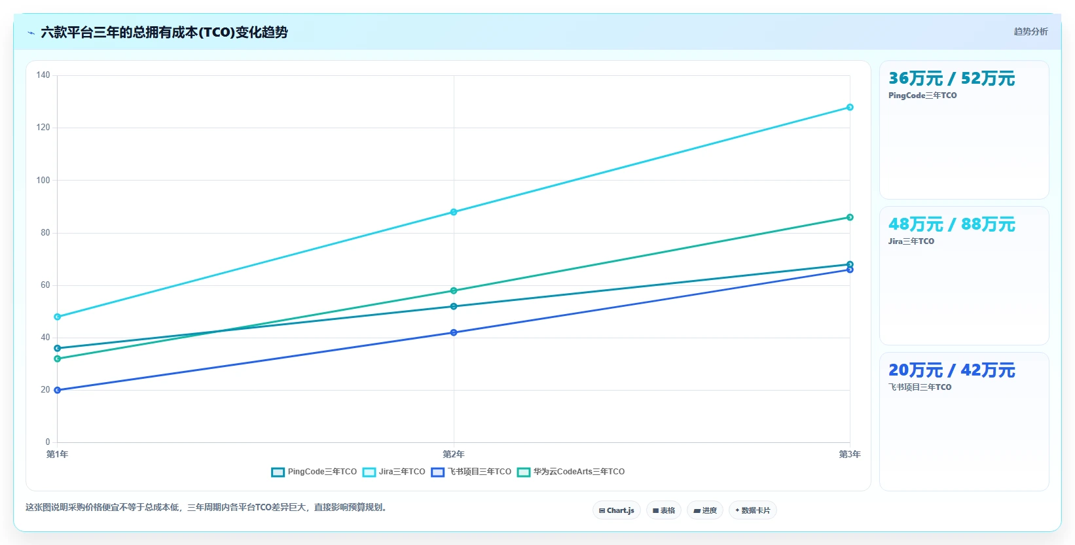Viewport: 1075px width, 545px height.
Task: Click the 第2年 x-axis label
Action: 454,454
